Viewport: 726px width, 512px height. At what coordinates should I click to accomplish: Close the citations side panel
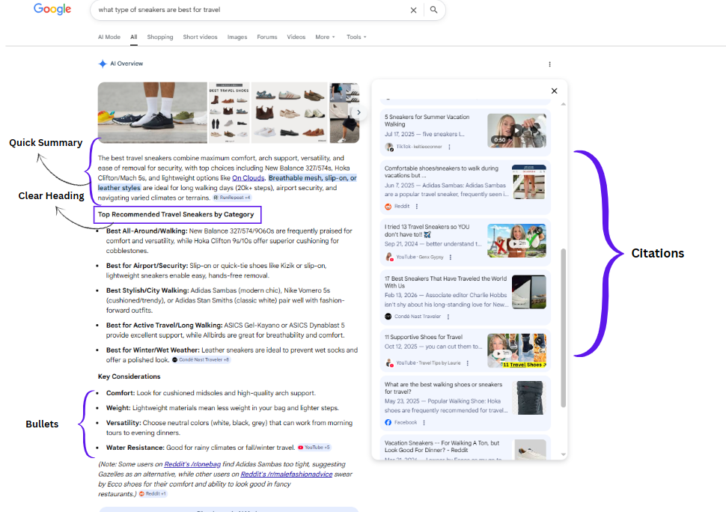(554, 91)
